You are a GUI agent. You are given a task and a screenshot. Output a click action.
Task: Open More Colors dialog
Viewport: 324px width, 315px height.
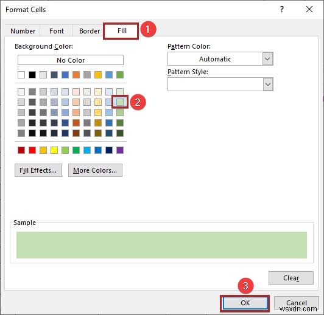pos(95,170)
